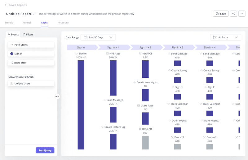Image resolution: width=248 pixels, height=160 pixels.
Task: Select the Filters tab in side panel
Action: click(x=28, y=35)
